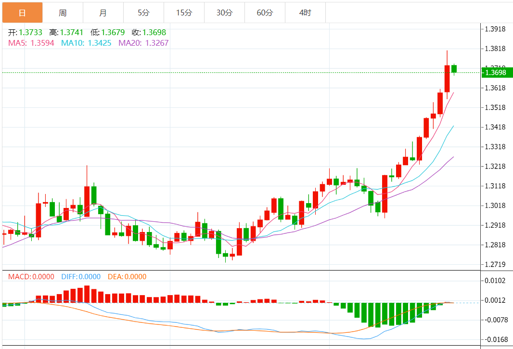Screen dimensions: 513x349
Task: Click the 1.2918 price axis label
Action: click(x=495, y=225)
